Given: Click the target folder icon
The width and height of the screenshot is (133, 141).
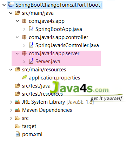Looking at the screenshot, I should [18, 126].
